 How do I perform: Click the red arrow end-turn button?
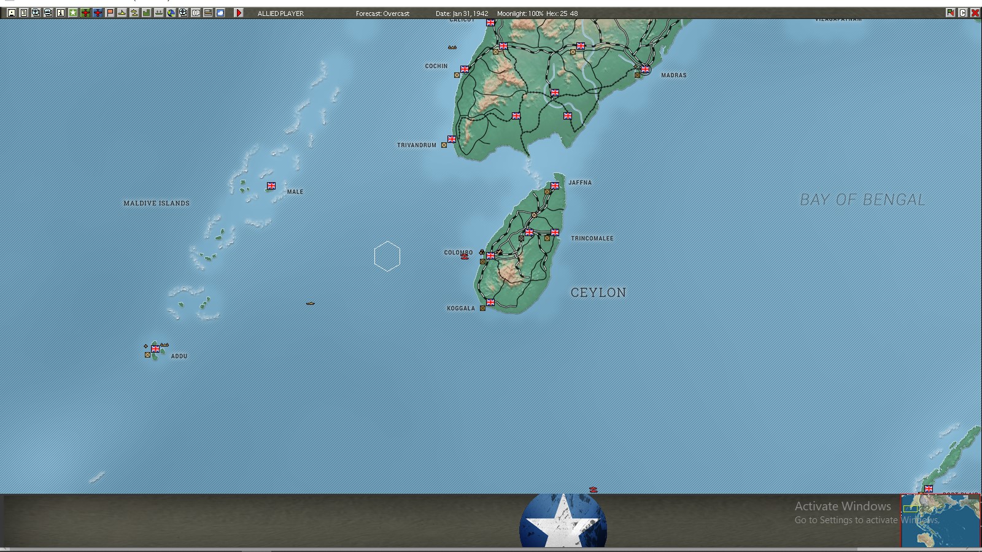tap(239, 13)
